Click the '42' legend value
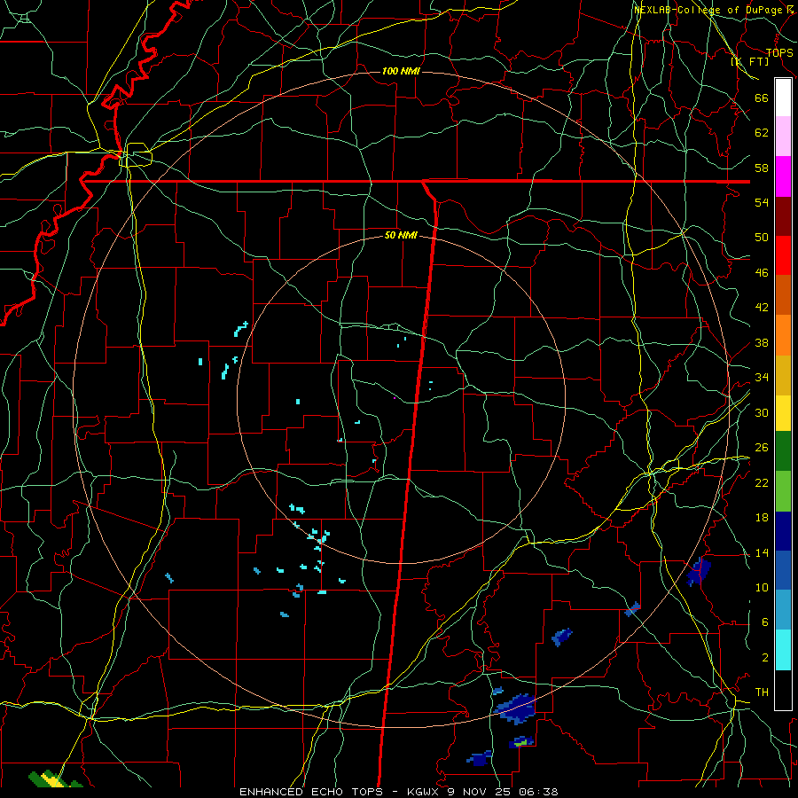Screen dimensions: 798x798 pos(762,307)
